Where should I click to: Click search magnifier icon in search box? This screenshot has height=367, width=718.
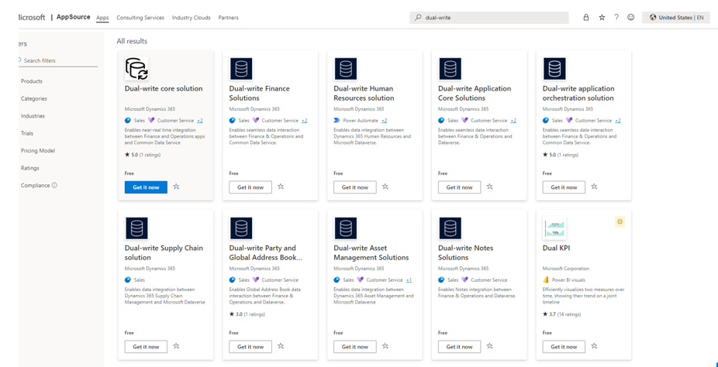coord(419,17)
